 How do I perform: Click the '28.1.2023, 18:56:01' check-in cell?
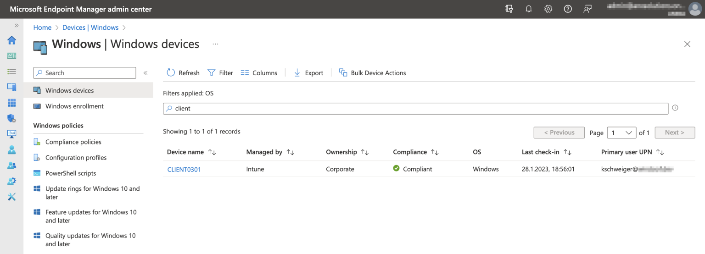point(548,169)
